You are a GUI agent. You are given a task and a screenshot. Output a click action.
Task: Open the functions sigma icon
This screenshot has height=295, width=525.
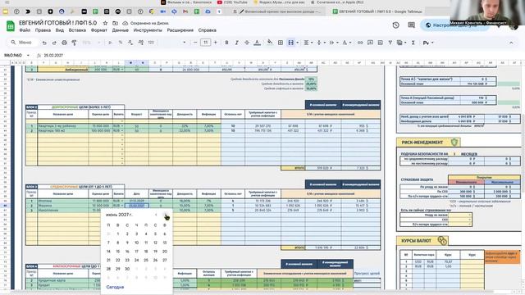(413, 43)
